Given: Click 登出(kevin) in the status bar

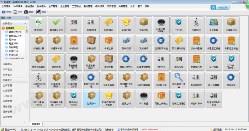Looking at the screenshot, I should [9, 130].
